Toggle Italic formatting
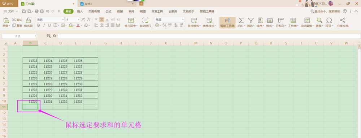Image resolution: width=361 pixels, height=138 pixels. [44, 26]
